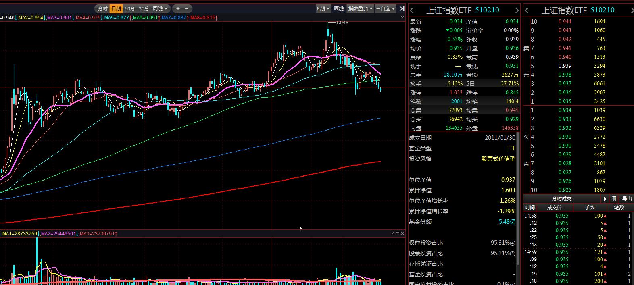This screenshot has height=285, width=634.
Task: Click the MA2=0.954 indicator label
Action: [32, 18]
